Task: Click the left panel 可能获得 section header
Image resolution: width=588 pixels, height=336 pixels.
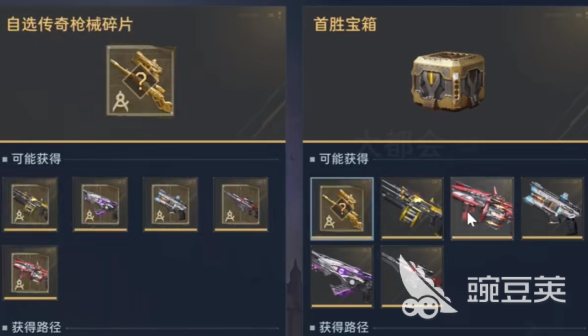Action: point(36,159)
